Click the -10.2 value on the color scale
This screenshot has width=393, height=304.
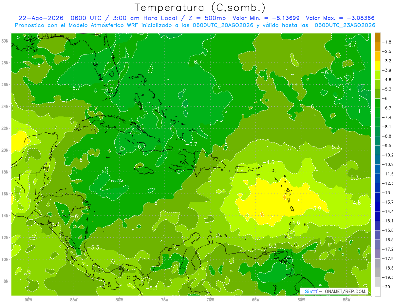pos(388,155)
